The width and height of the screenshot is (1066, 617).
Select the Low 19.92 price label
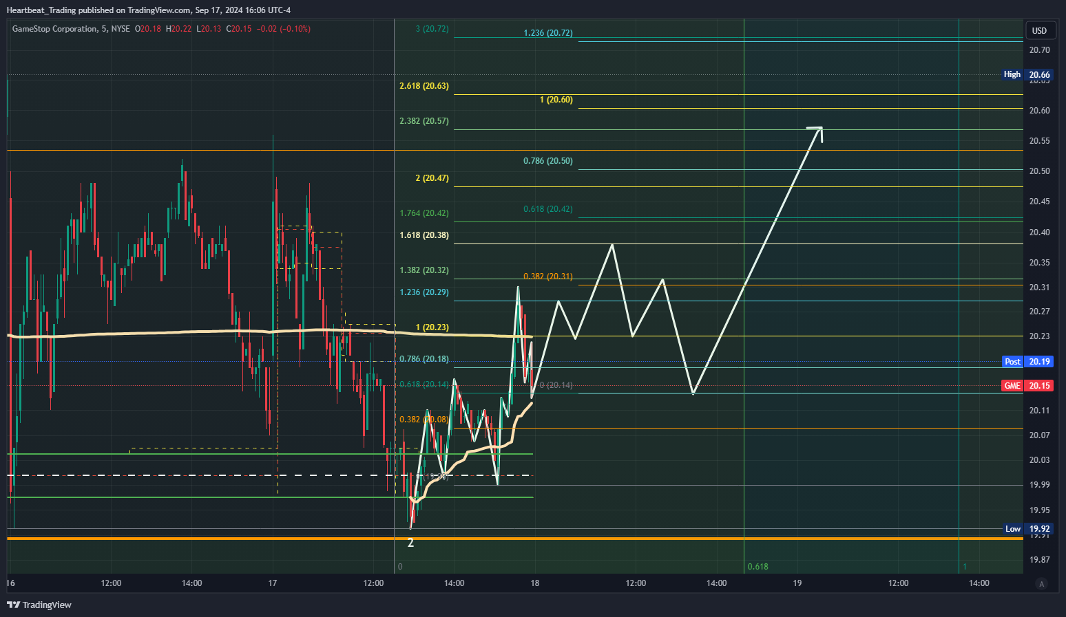(x=1027, y=529)
